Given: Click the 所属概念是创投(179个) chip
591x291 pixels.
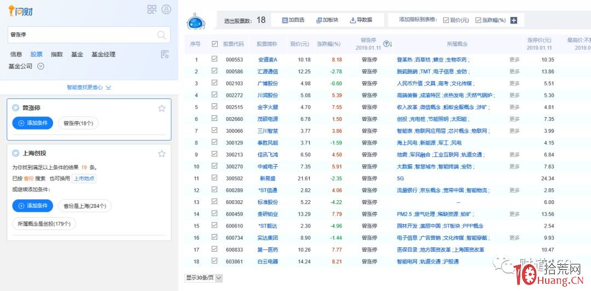Looking at the screenshot, I should point(44,224).
